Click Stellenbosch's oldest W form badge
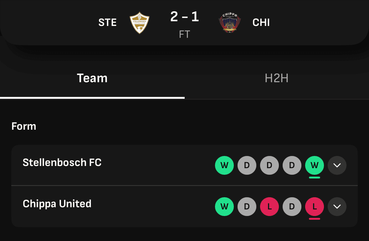The height and width of the screenshot is (241, 369). [x=224, y=165]
